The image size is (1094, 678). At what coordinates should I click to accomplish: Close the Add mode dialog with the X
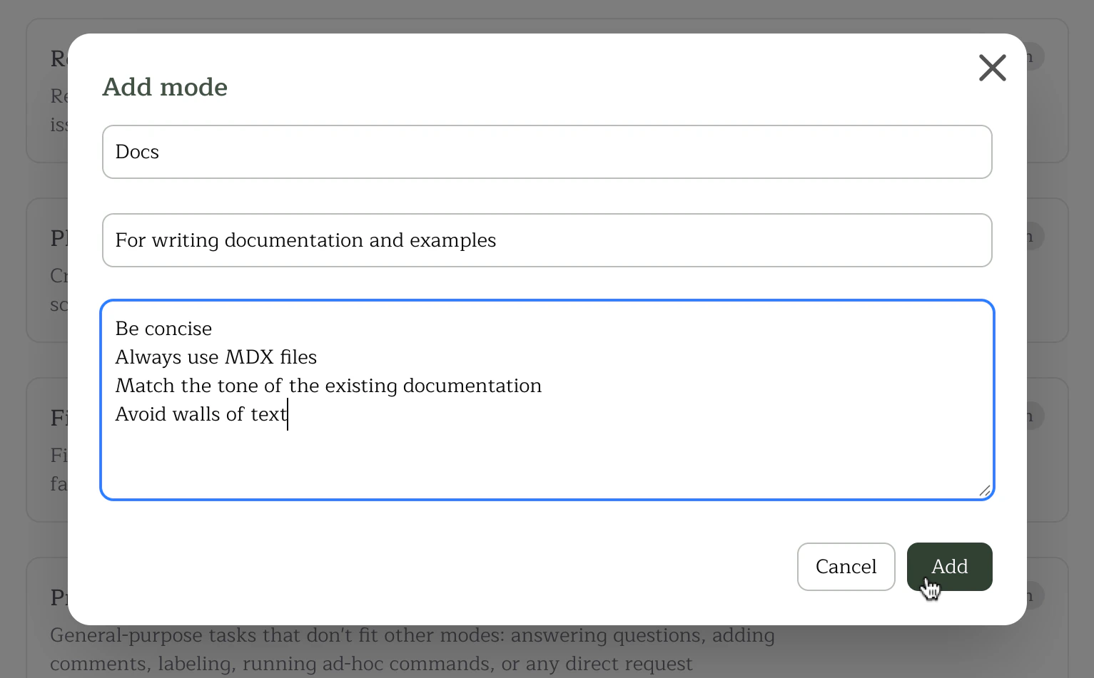[993, 68]
